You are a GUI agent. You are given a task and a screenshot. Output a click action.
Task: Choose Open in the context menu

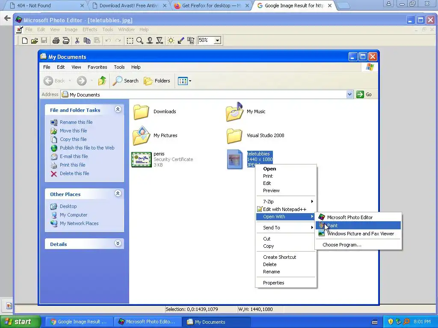pos(286,169)
